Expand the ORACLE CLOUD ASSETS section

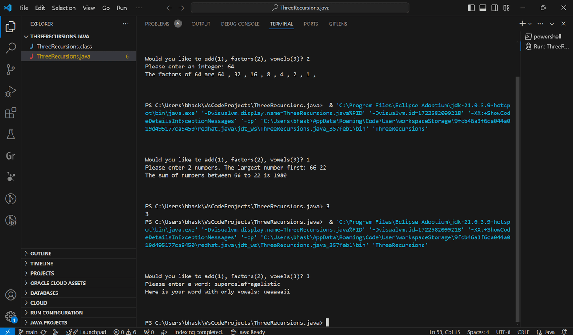point(79,283)
